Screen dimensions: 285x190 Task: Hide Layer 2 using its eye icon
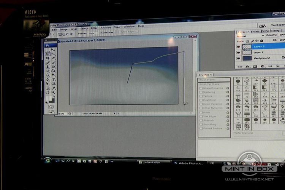click(x=238, y=47)
